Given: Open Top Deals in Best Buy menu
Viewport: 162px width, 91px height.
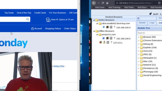Looking at the screenshot, I should point(9,13).
